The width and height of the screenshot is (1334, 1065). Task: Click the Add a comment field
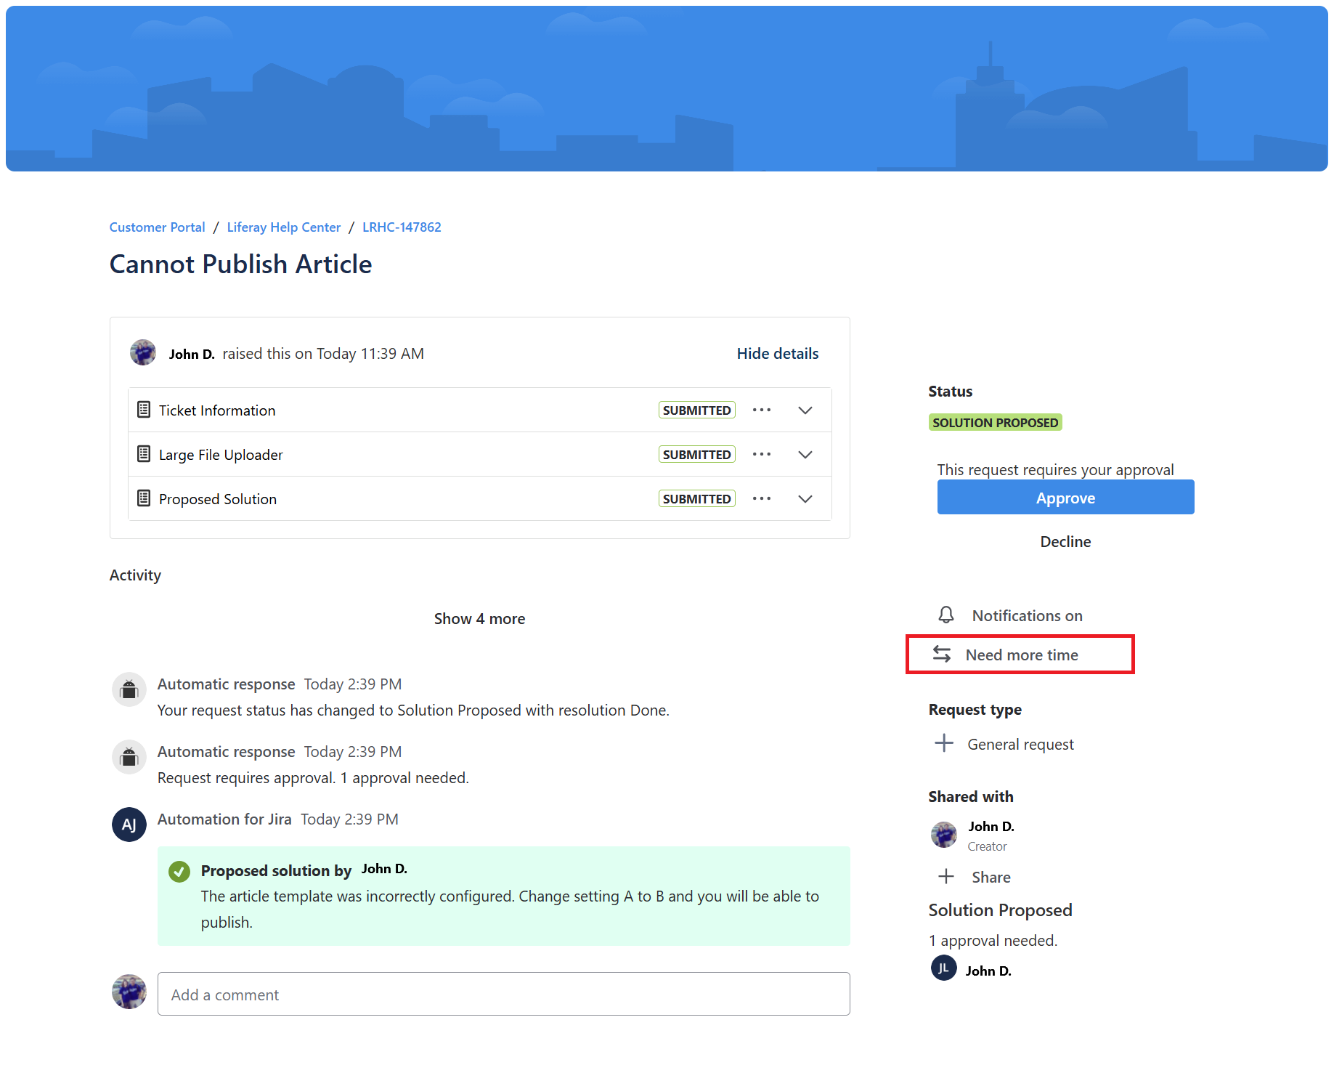coord(503,995)
